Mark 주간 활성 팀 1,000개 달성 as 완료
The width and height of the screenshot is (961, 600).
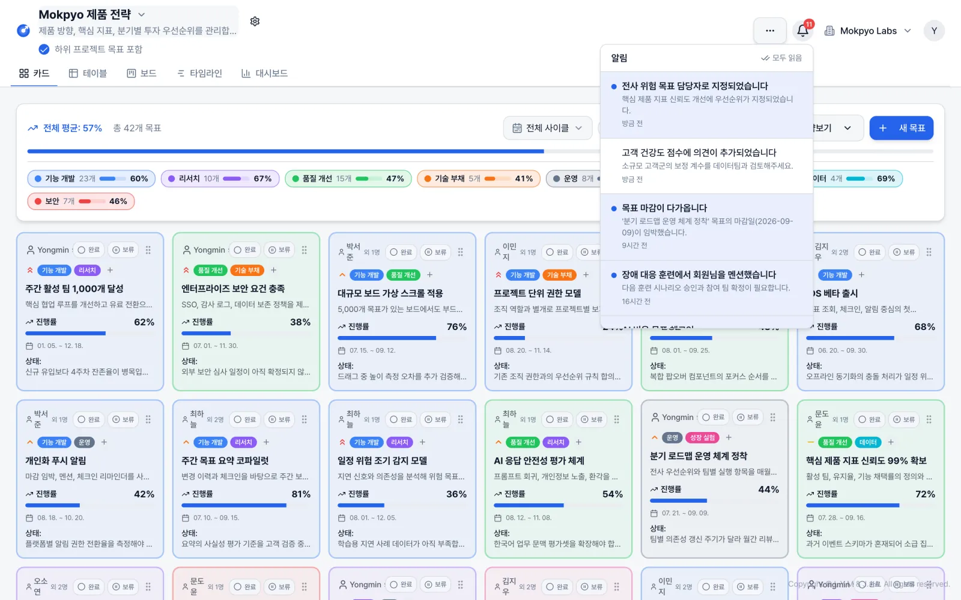[x=89, y=250]
